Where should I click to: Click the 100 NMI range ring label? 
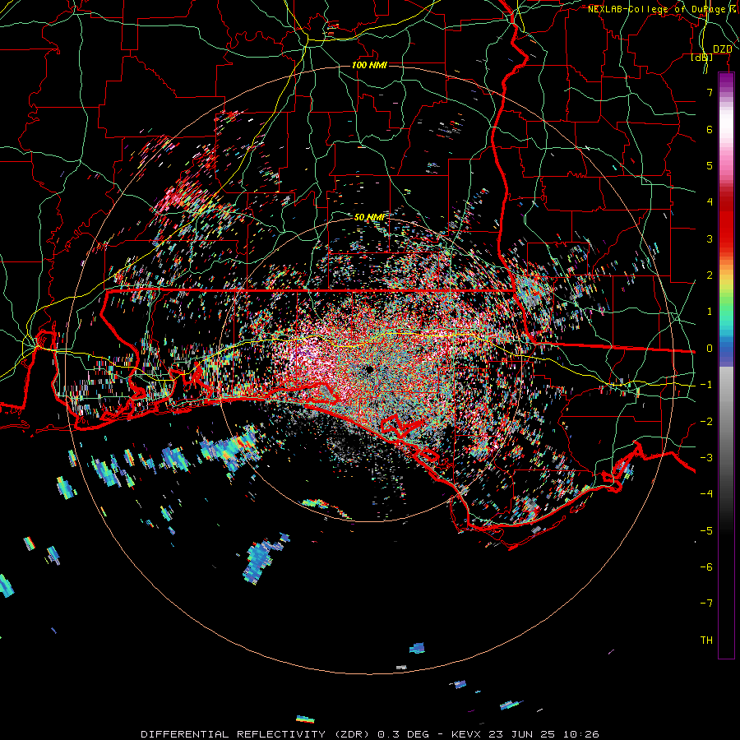369,65
